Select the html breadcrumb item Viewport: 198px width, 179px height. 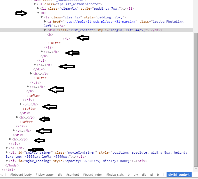(3, 175)
